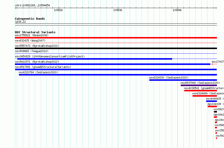
Task: Click the blue bar of nsv6324330
Action: [x=183, y=80]
